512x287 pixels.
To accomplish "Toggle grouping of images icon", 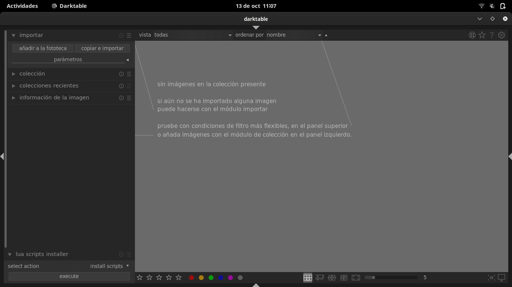I will (472, 35).
